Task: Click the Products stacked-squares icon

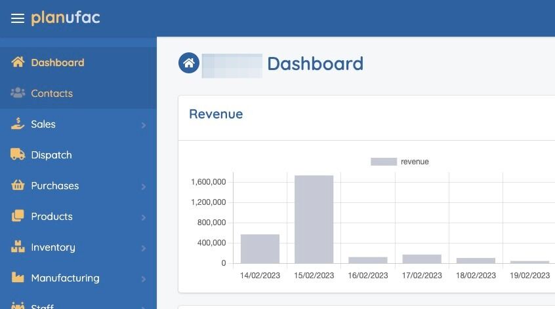Action: 18,216
